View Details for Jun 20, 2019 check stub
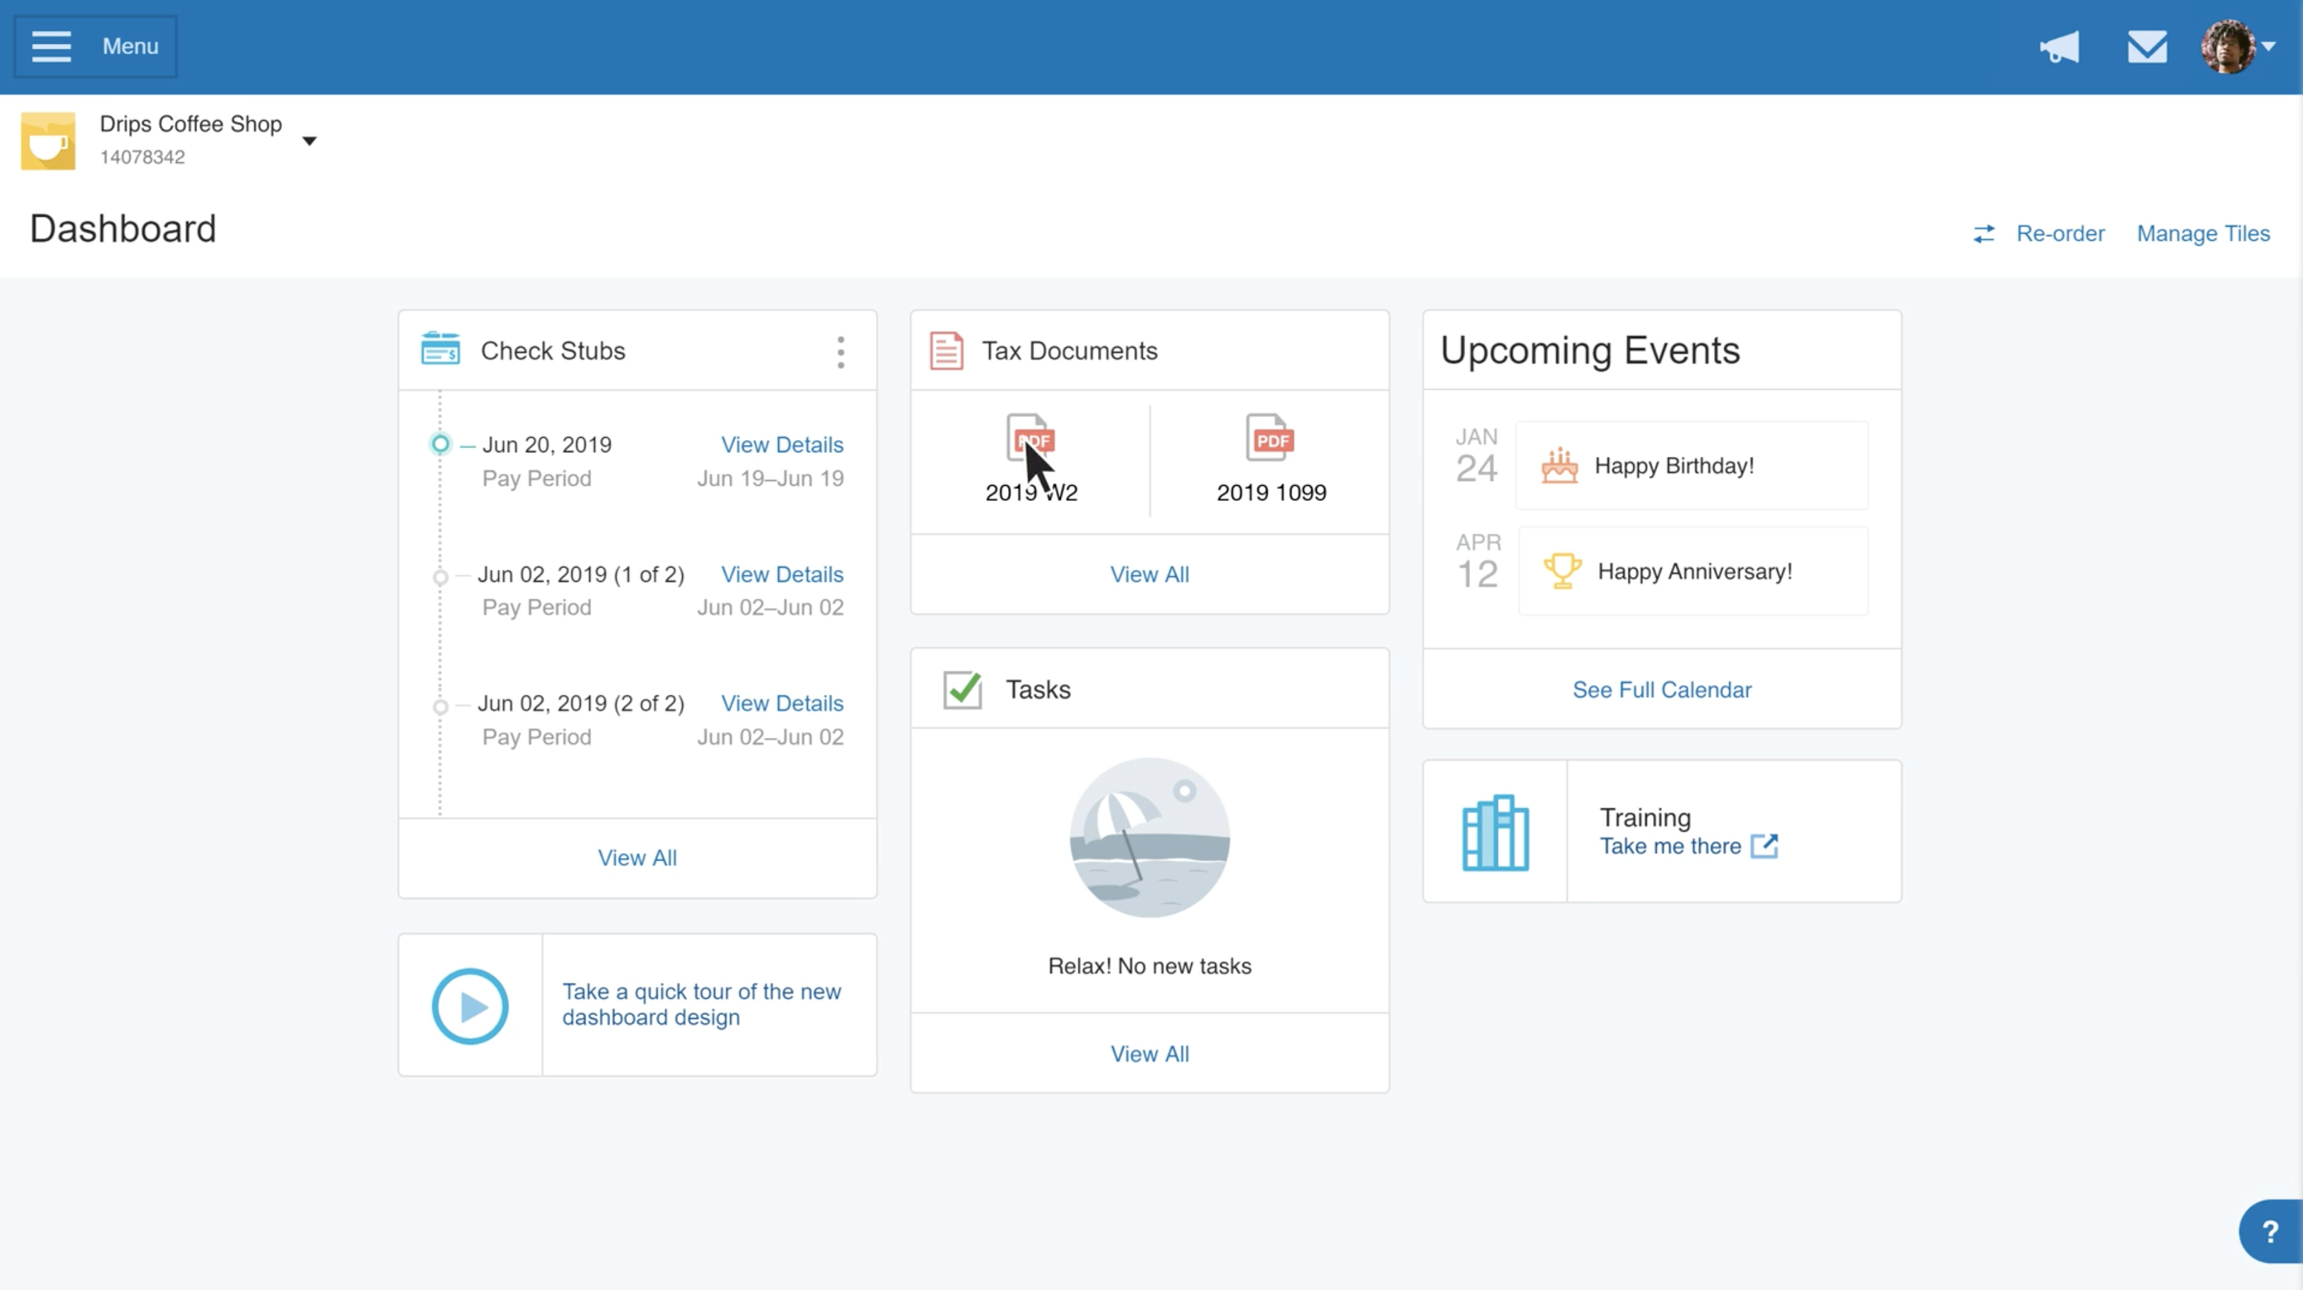Screen dimensions: 2303x1290 click(782, 445)
